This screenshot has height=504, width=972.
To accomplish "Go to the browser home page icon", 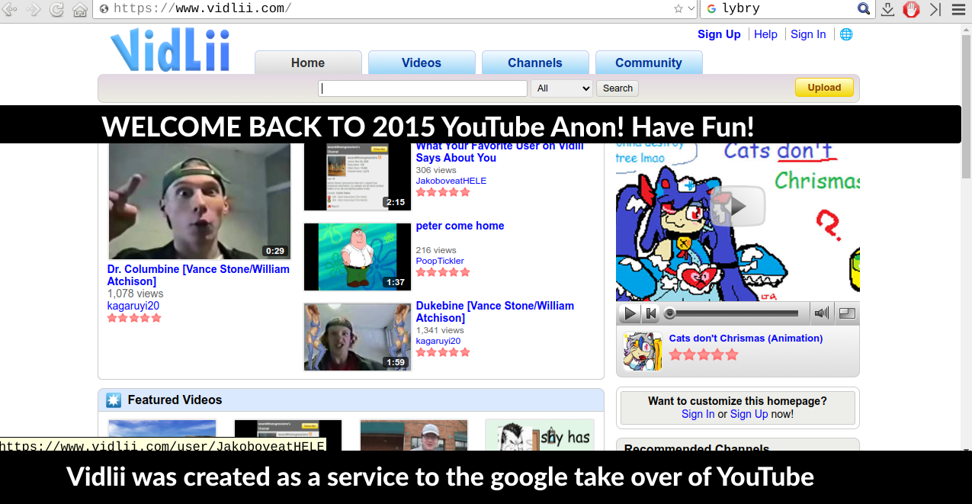I will click(79, 9).
